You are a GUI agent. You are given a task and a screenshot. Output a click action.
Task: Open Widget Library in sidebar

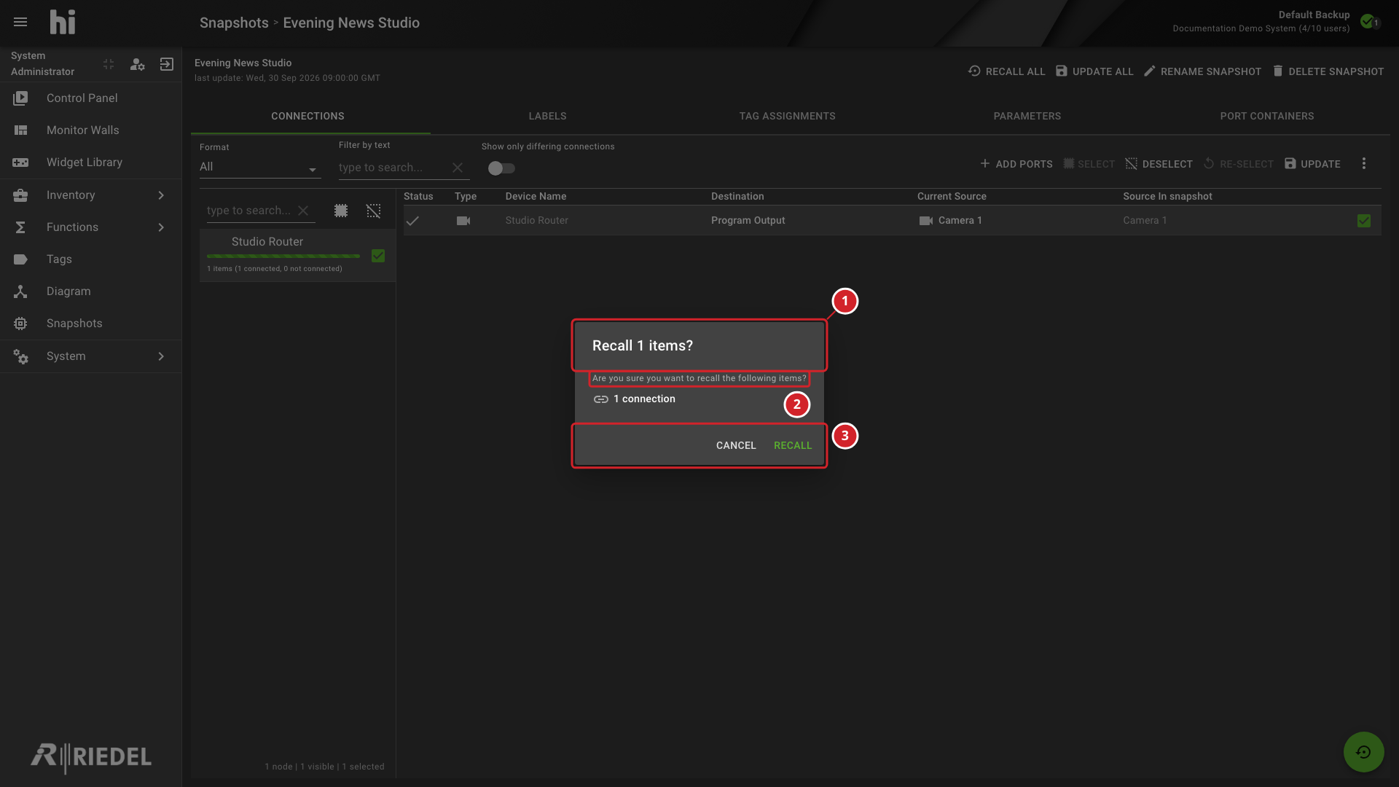pos(91,162)
